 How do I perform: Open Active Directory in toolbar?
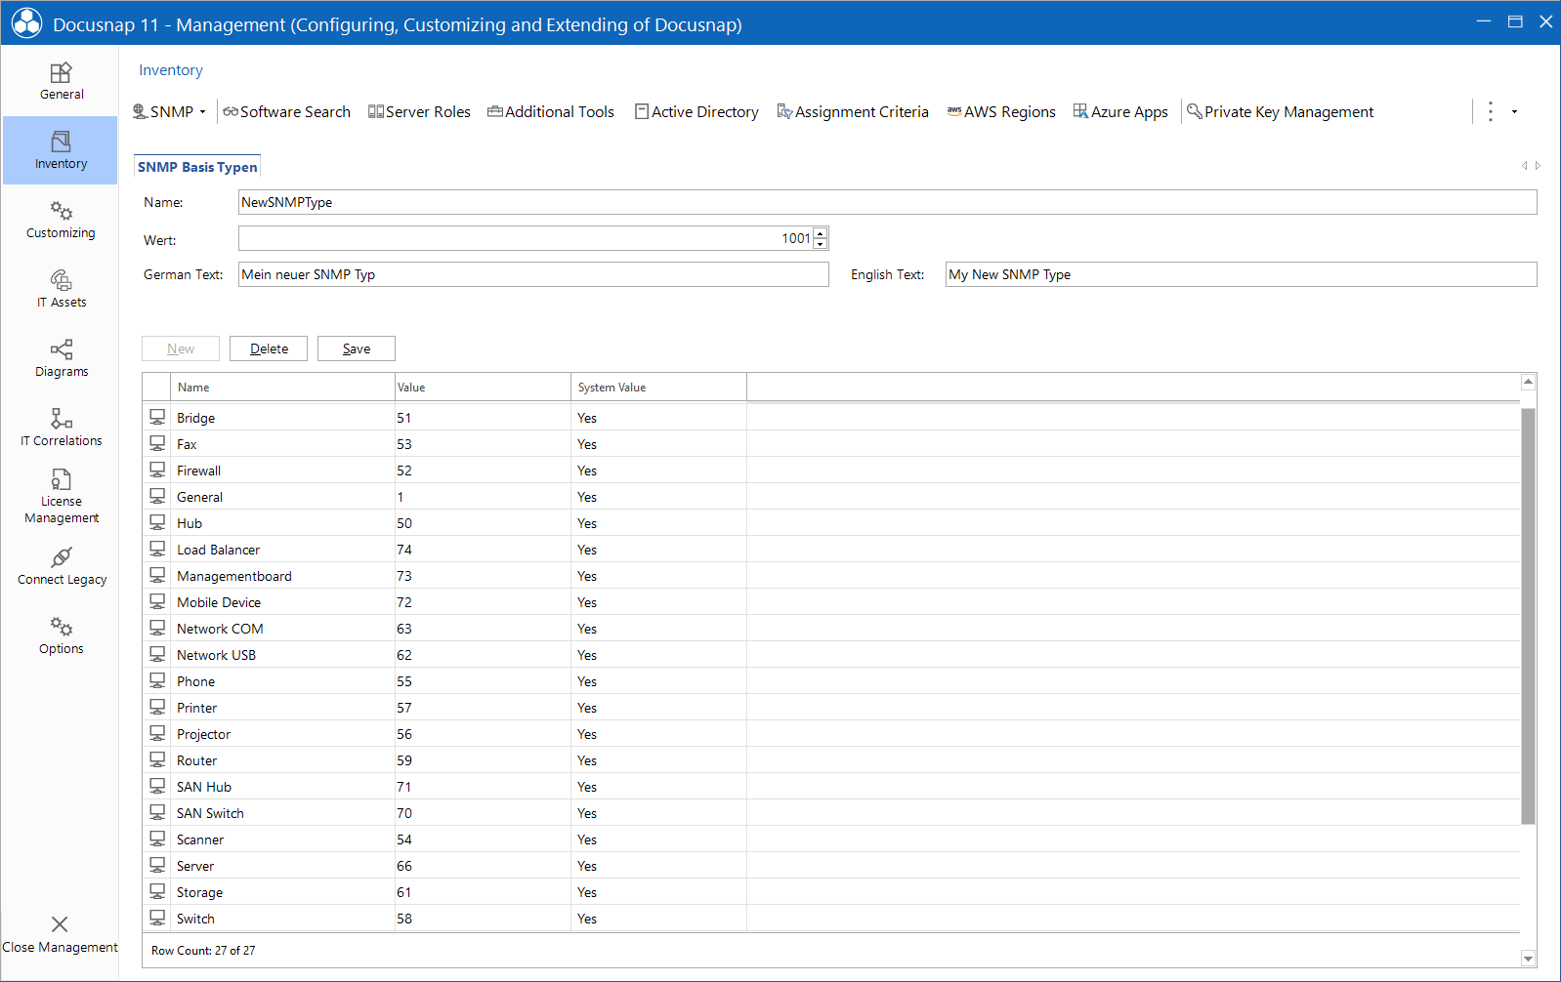[x=696, y=112]
